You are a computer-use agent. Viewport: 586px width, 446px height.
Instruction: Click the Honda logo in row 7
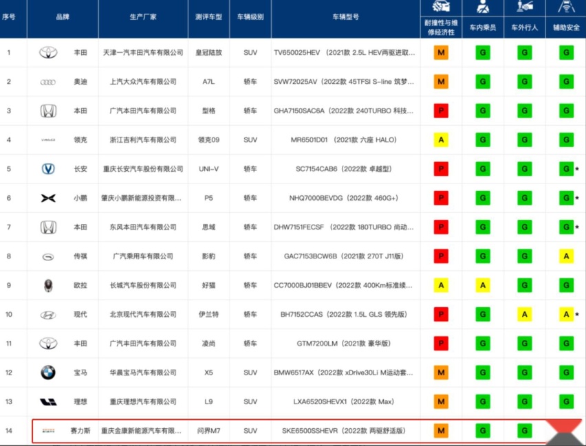pyautogui.click(x=48, y=227)
